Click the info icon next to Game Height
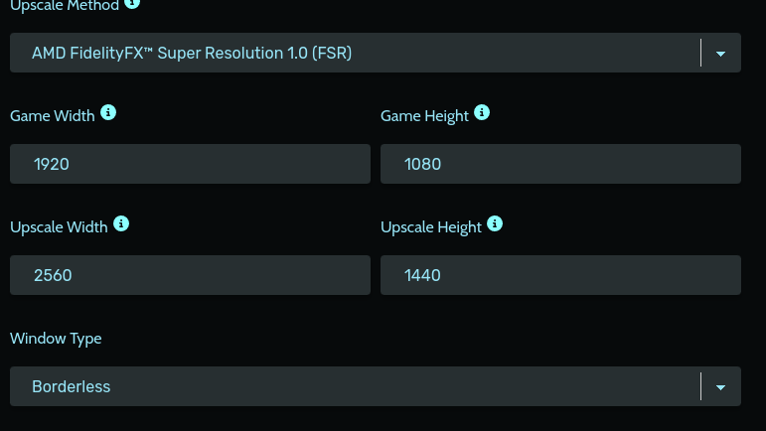 tap(482, 113)
